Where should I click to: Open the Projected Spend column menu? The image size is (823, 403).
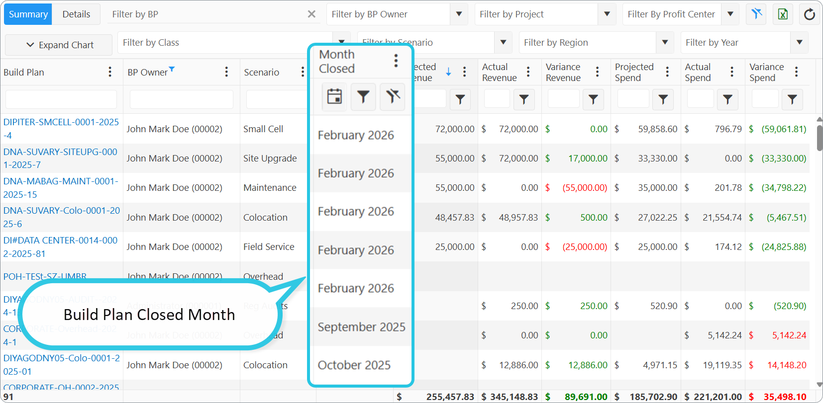(668, 72)
